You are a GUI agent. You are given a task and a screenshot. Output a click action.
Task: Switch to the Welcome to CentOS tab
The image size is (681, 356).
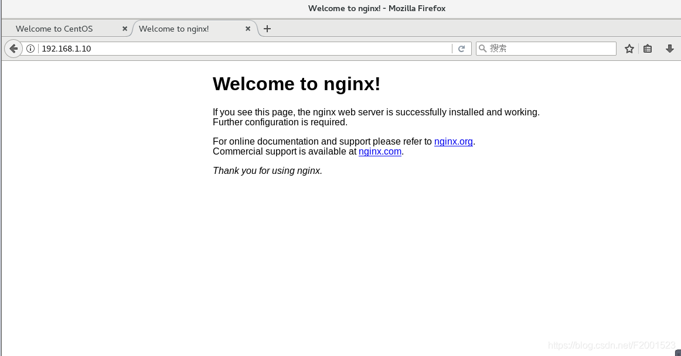[67, 29]
